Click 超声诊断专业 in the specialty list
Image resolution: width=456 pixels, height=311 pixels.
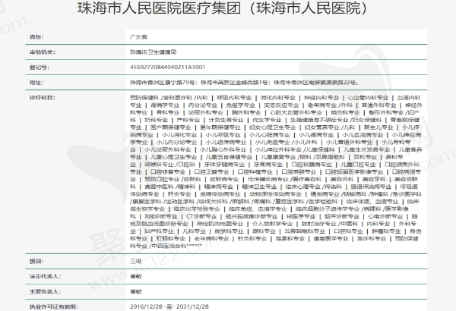342,216
